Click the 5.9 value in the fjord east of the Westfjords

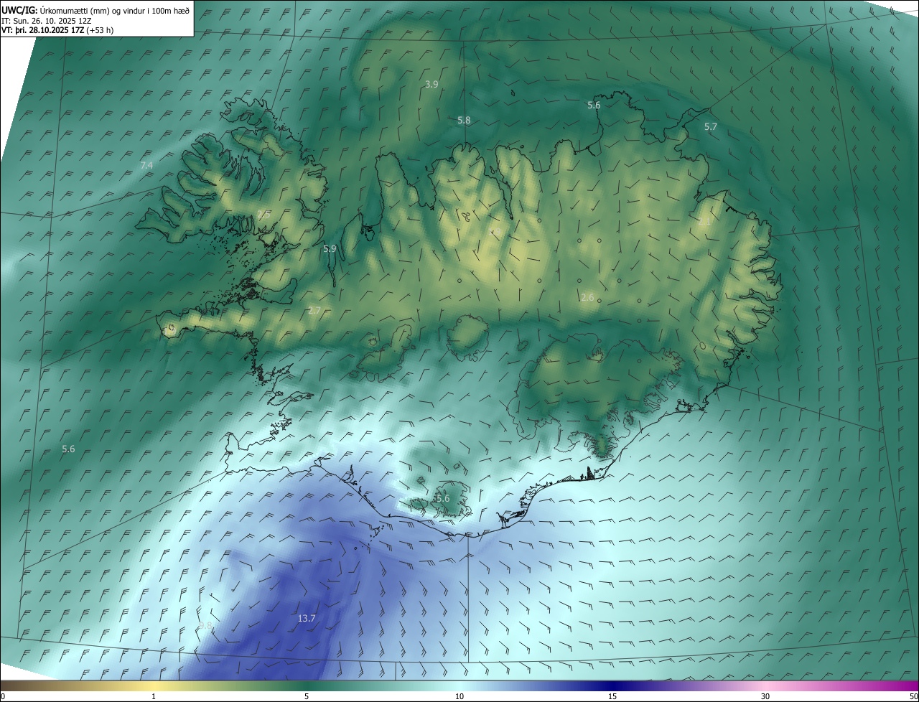pyautogui.click(x=330, y=248)
